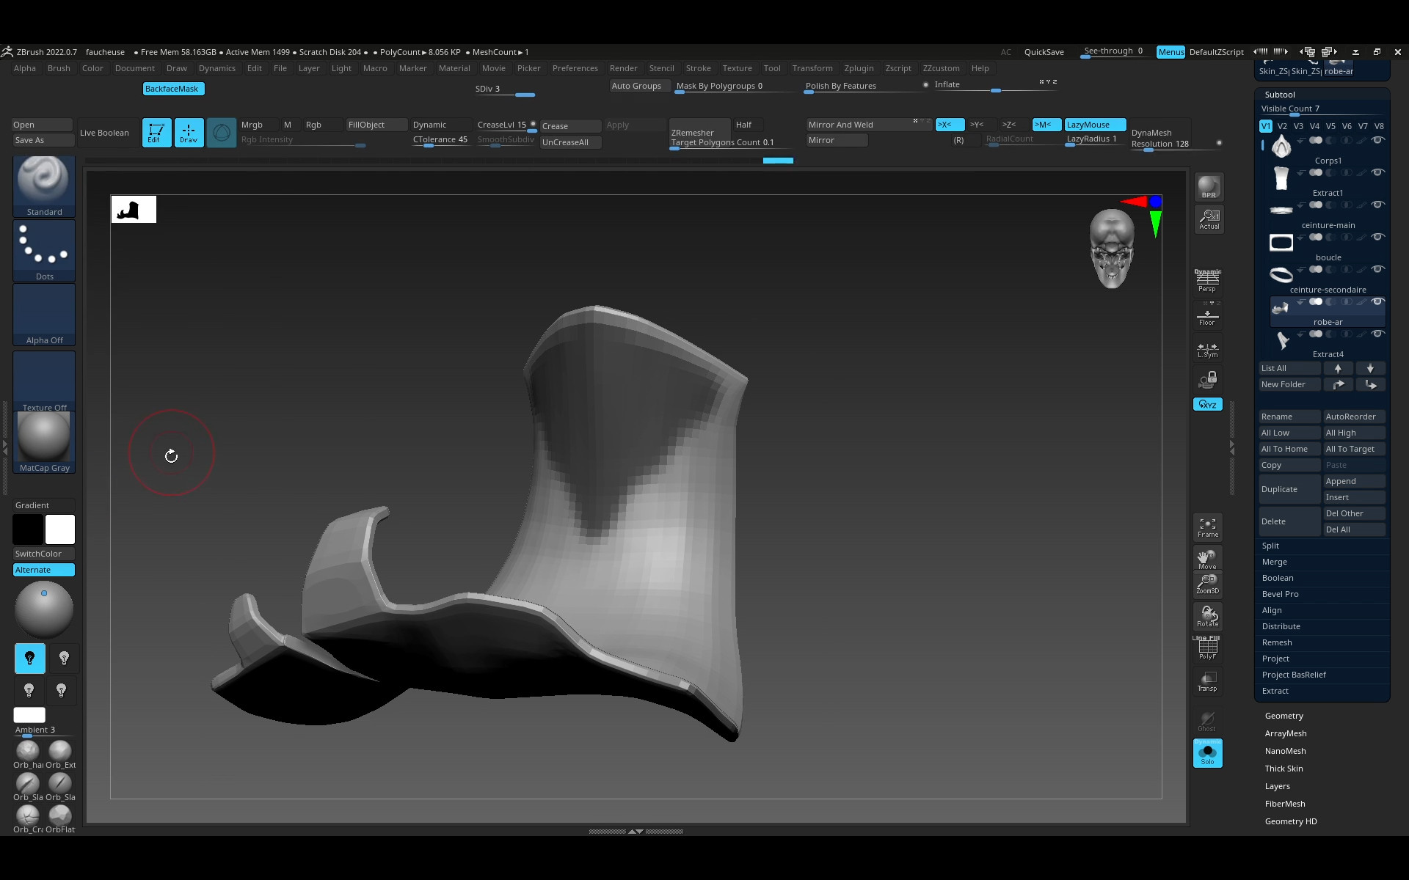
Task: Disable LazyMouse toggle
Action: 1094,125
